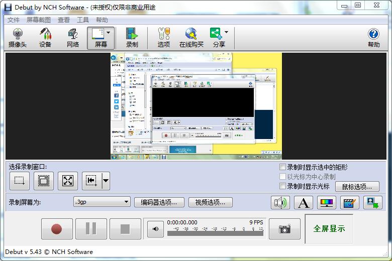Open the 屏幕 toolbar dropdown arrow

click(109, 33)
